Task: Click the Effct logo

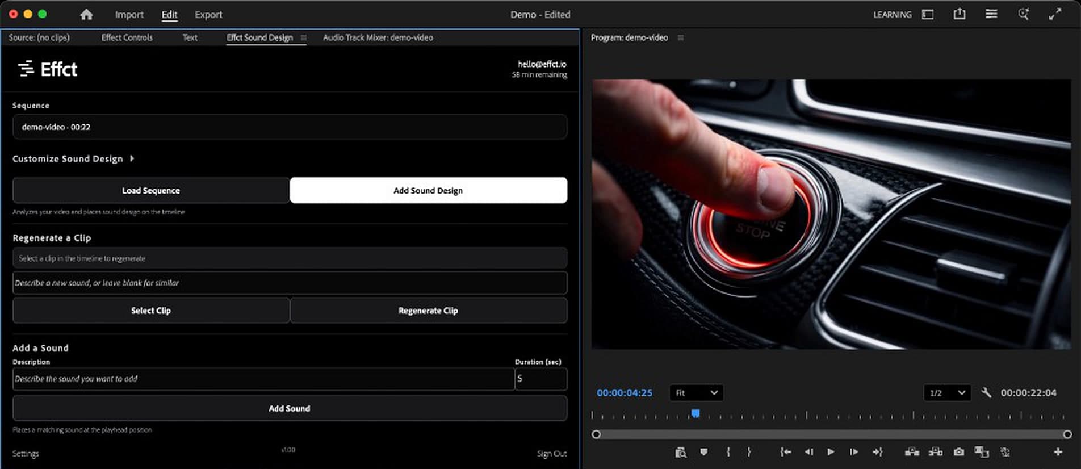Action: [x=48, y=69]
